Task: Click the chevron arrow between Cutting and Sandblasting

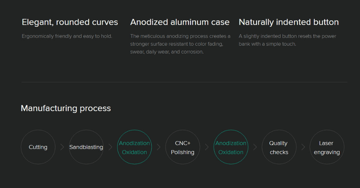Action: click(62, 147)
